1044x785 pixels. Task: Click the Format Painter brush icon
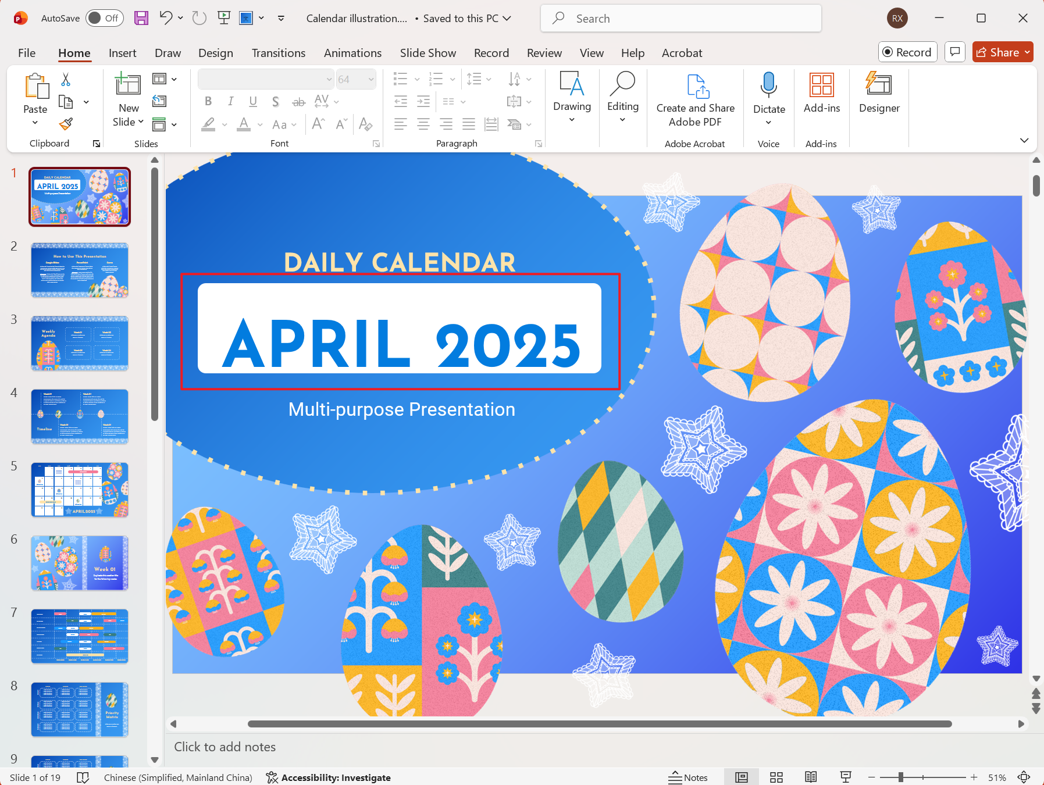click(x=66, y=124)
